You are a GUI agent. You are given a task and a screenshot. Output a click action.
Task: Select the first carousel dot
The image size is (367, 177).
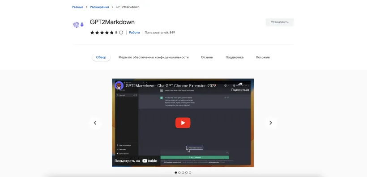[176, 173]
